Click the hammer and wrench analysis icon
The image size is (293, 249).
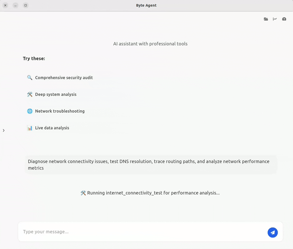click(x=30, y=94)
